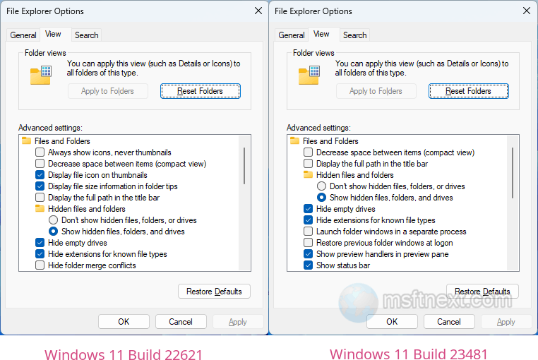This screenshot has height=360, width=538.
Task: Switch to General tab in right window
Action: click(292, 35)
